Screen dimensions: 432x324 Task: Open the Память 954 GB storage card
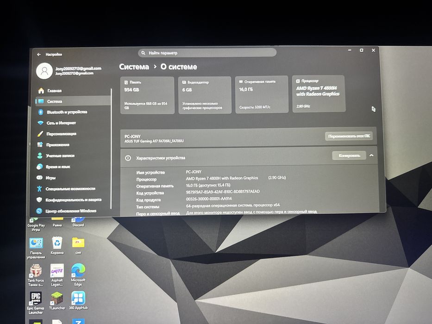click(x=147, y=95)
